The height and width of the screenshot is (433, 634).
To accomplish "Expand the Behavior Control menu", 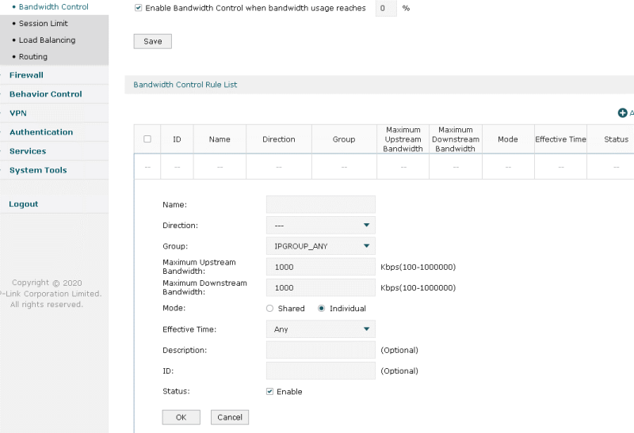I will 46,94.
